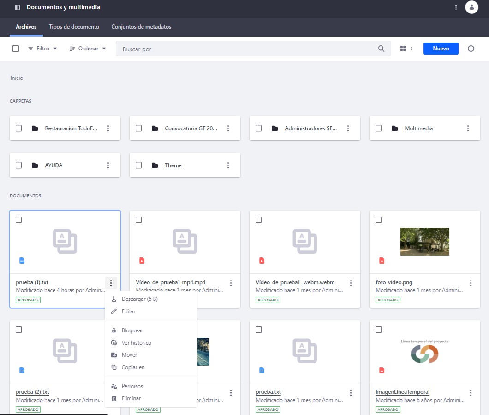Viewport: 489px width, 415px height.
Task: Check the foto_video.png document checkbox
Action: tap(379, 220)
